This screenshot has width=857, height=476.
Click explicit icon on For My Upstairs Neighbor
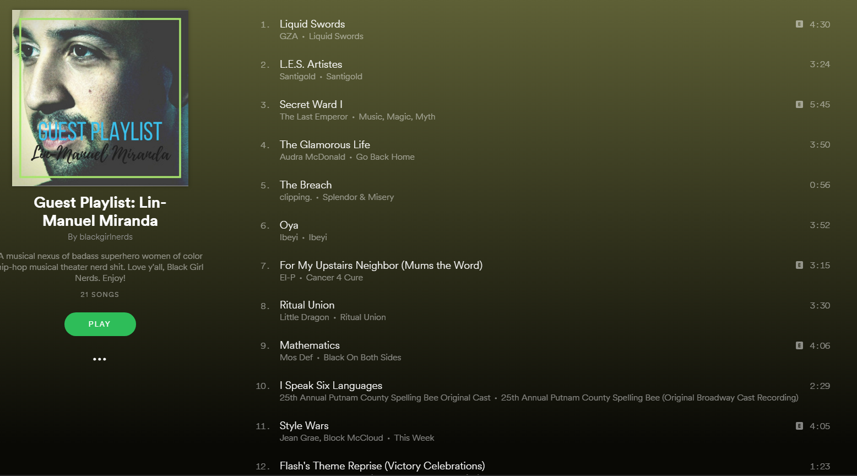(799, 266)
